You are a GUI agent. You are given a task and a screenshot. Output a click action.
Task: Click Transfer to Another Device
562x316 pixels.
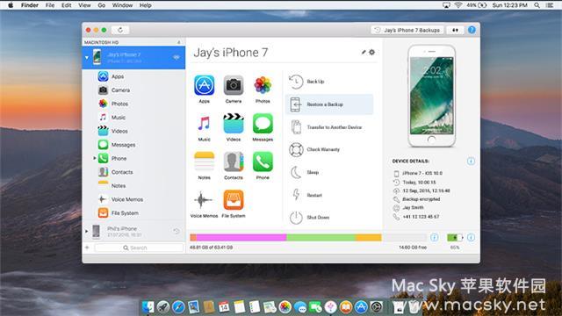(x=329, y=127)
